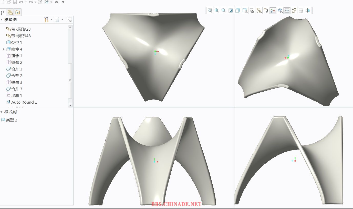Open the windows list dropdown arrow
The height and width of the screenshot is (209, 353).
click(x=51, y=2)
